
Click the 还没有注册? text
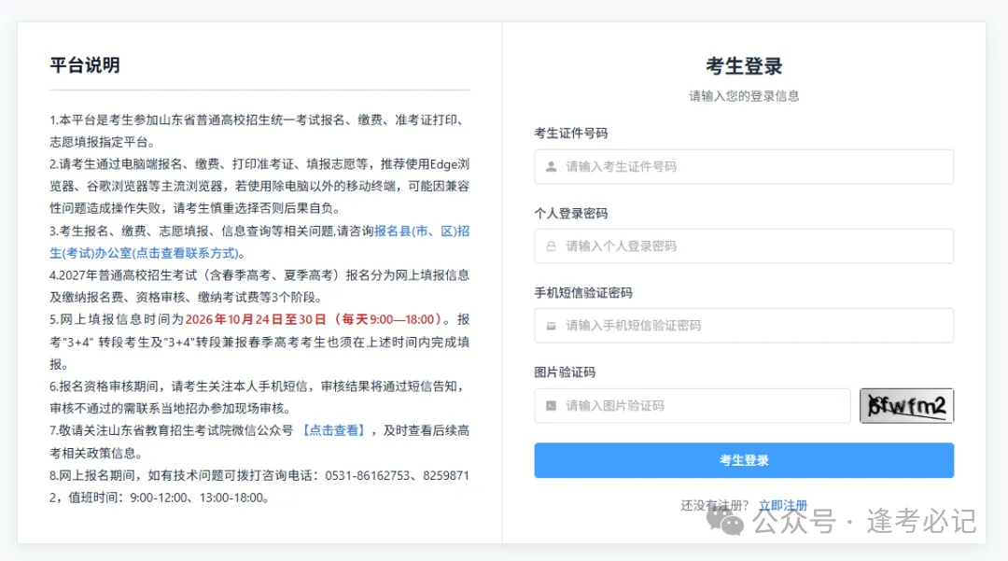(715, 506)
